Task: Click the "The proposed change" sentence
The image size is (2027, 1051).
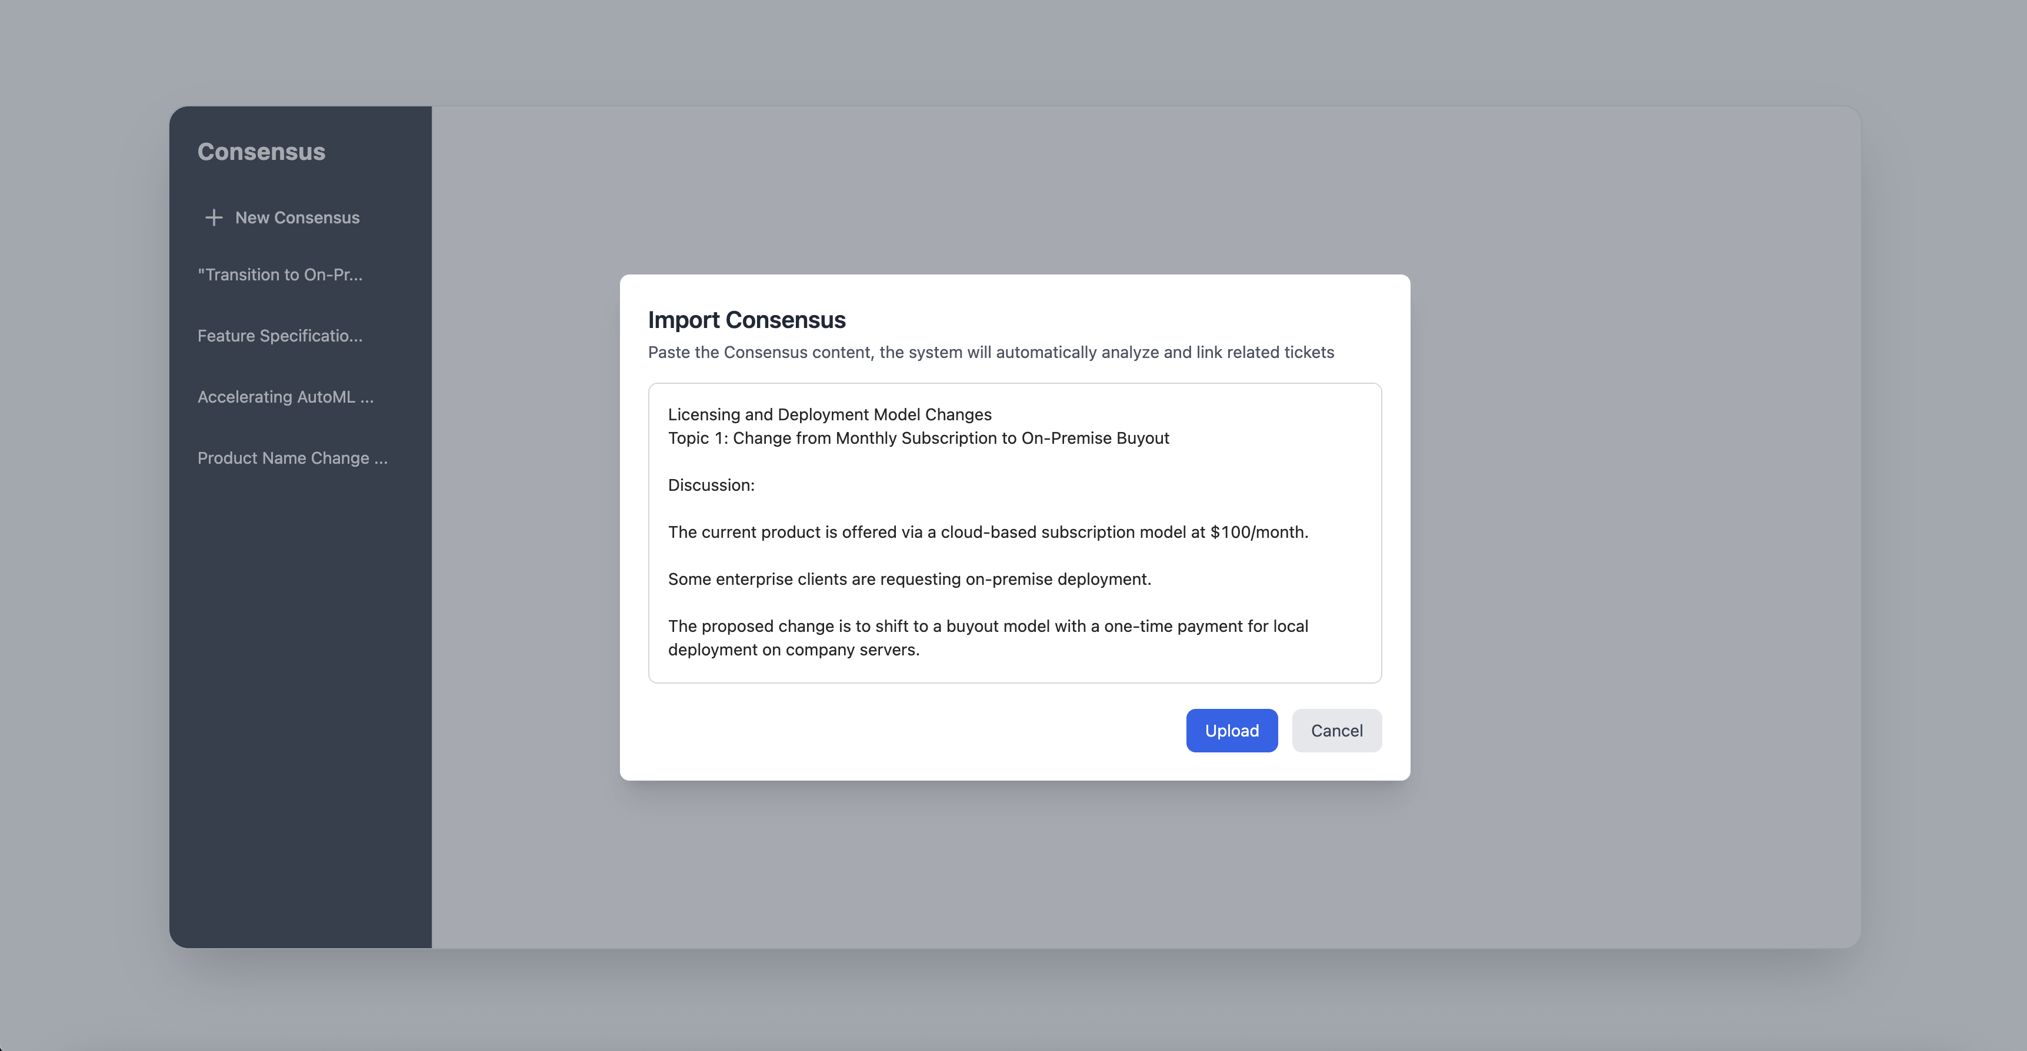Action: (988, 627)
